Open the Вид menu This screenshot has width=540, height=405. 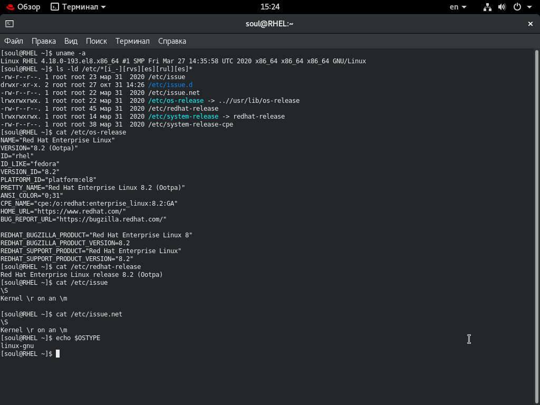coord(71,41)
